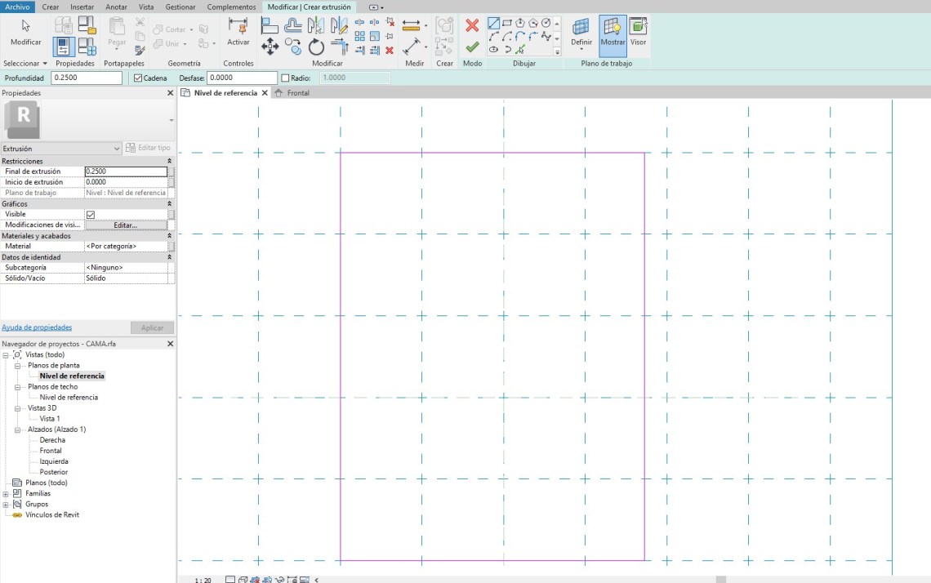Switch to the Frontal view tab
The width and height of the screenshot is (931, 583).
pyautogui.click(x=297, y=93)
